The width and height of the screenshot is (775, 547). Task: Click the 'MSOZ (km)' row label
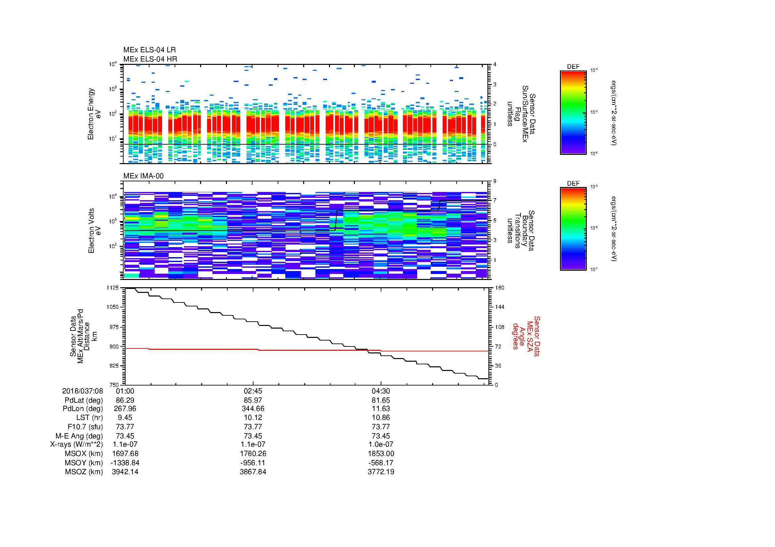click(84, 472)
